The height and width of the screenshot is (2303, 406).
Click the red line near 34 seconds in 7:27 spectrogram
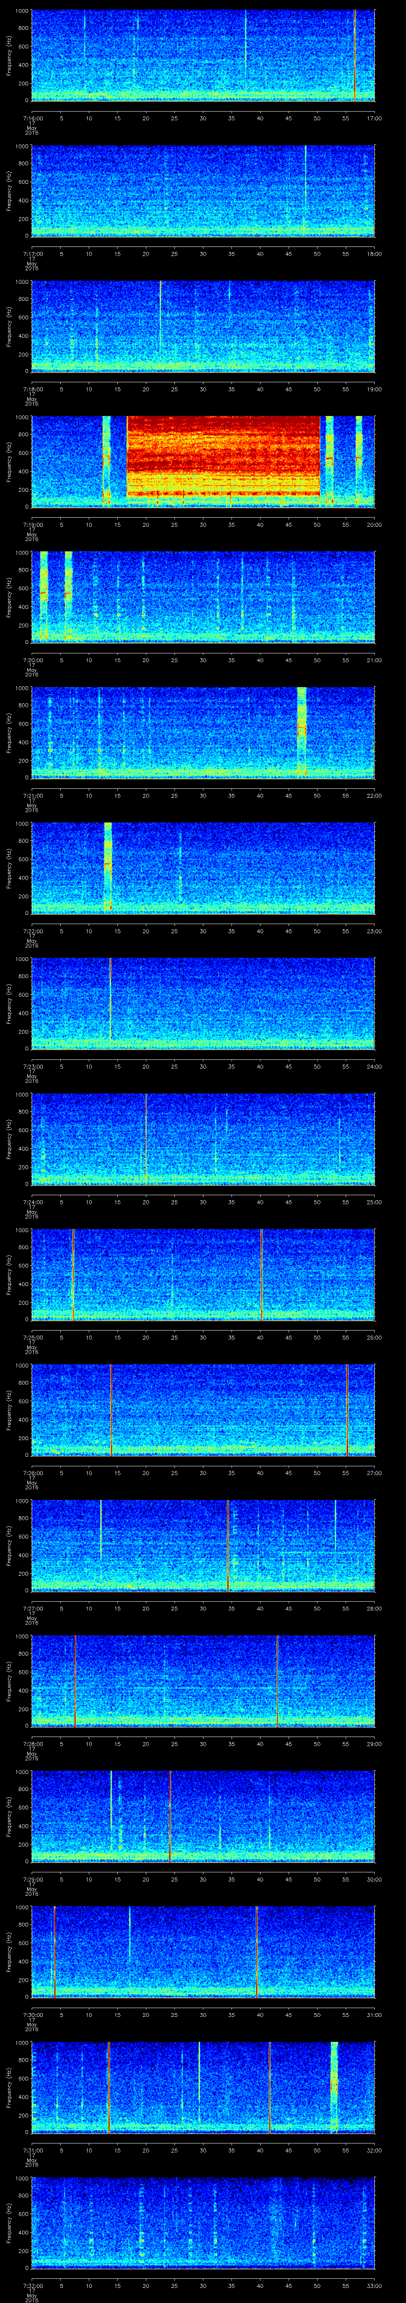(228, 1545)
